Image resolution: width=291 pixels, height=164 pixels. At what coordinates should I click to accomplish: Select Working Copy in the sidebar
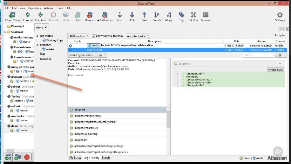(53, 40)
